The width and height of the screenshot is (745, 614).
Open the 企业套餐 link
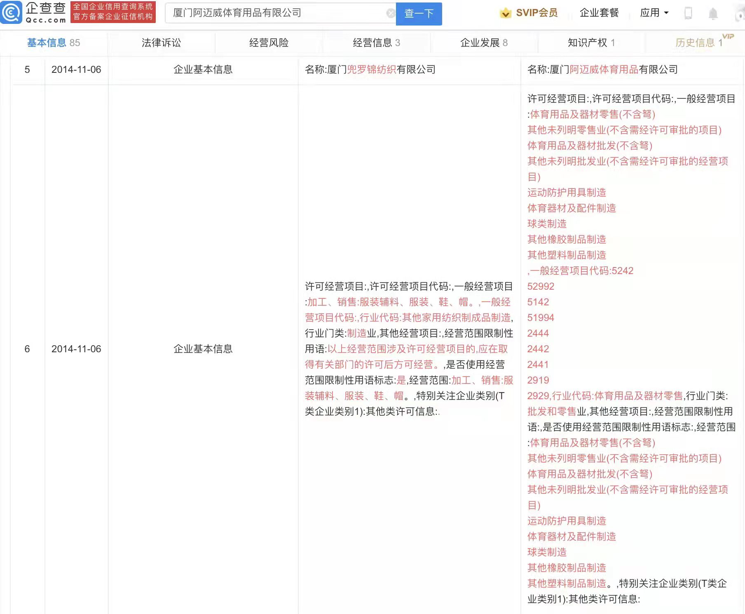(x=599, y=13)
